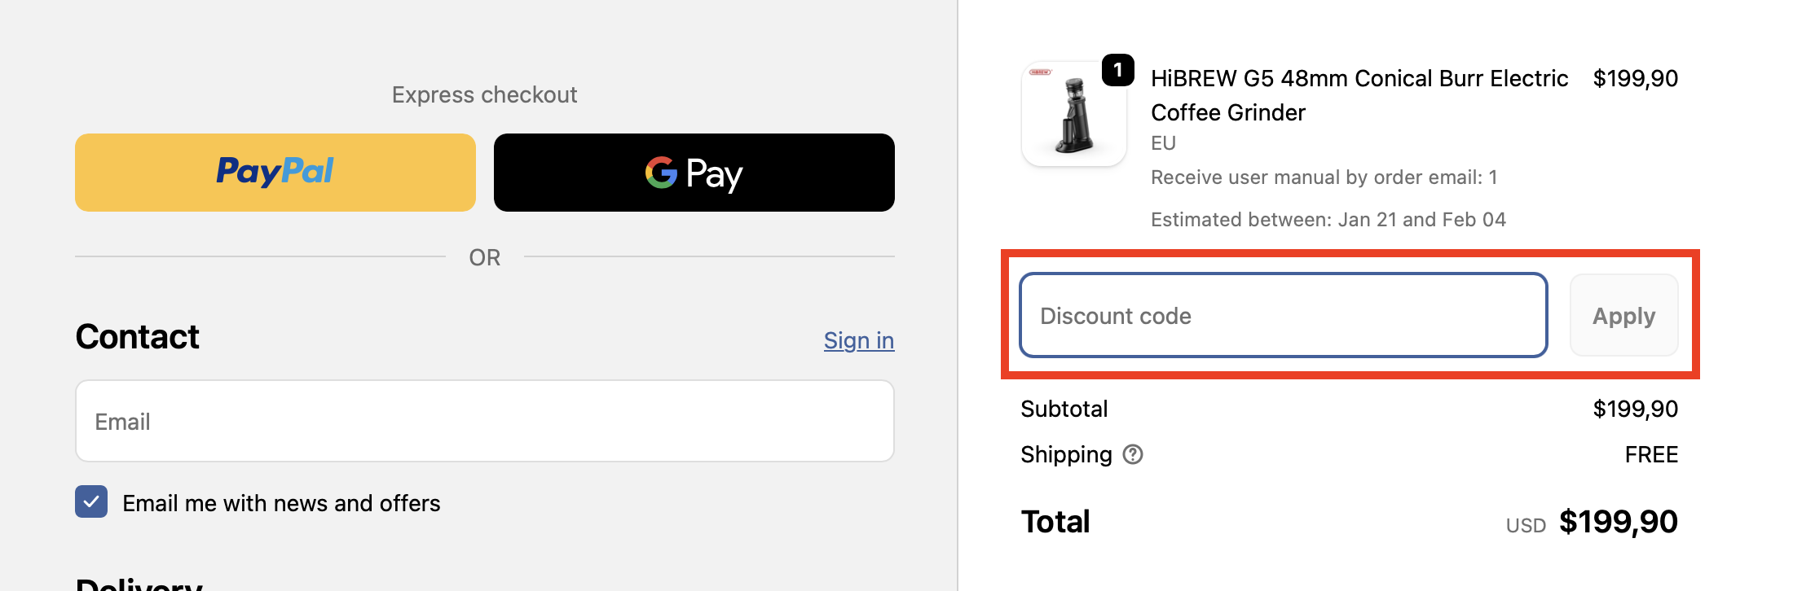Focus the Email contact field
The width and height of the screenshot is (1793, 591).
[484, 421]
